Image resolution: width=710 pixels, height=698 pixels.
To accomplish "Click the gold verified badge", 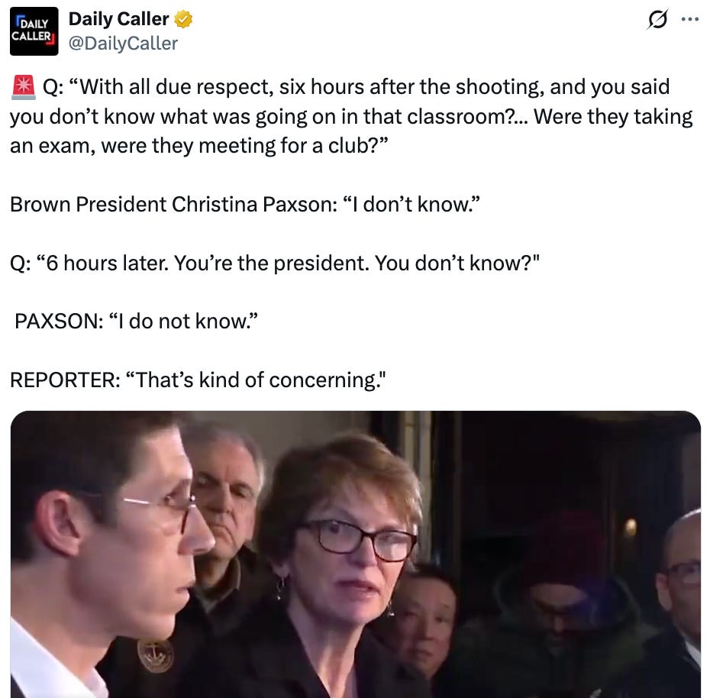I will (x=183, y=20).
